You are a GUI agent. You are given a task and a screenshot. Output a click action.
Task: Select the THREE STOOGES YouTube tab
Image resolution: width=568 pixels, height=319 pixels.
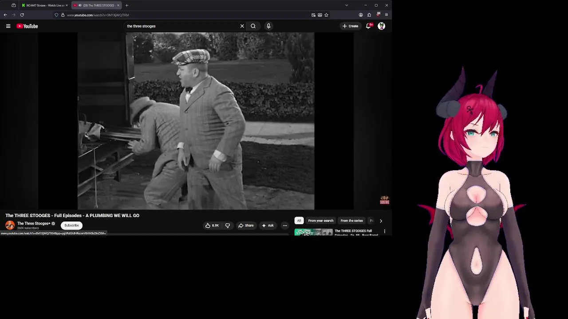(98, 5)
